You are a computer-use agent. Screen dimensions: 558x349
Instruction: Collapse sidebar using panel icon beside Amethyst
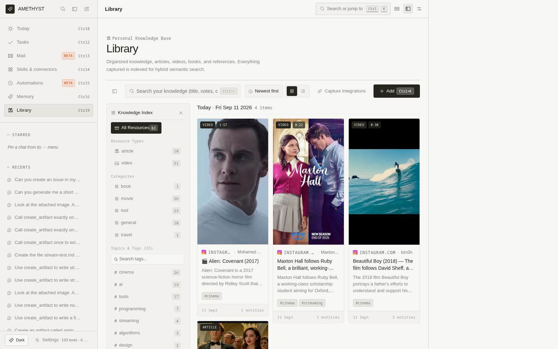click(75, 9)
